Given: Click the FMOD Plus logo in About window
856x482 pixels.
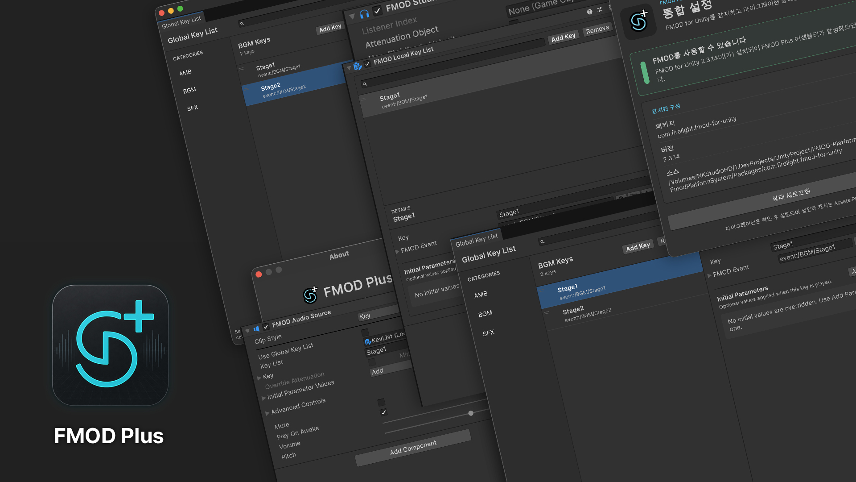Looking at the screenshot, I should pyautogui.click(x=310, y=295).
